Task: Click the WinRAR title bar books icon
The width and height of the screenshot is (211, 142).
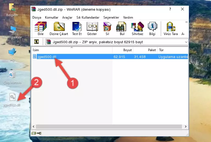Action: point(33,9)
